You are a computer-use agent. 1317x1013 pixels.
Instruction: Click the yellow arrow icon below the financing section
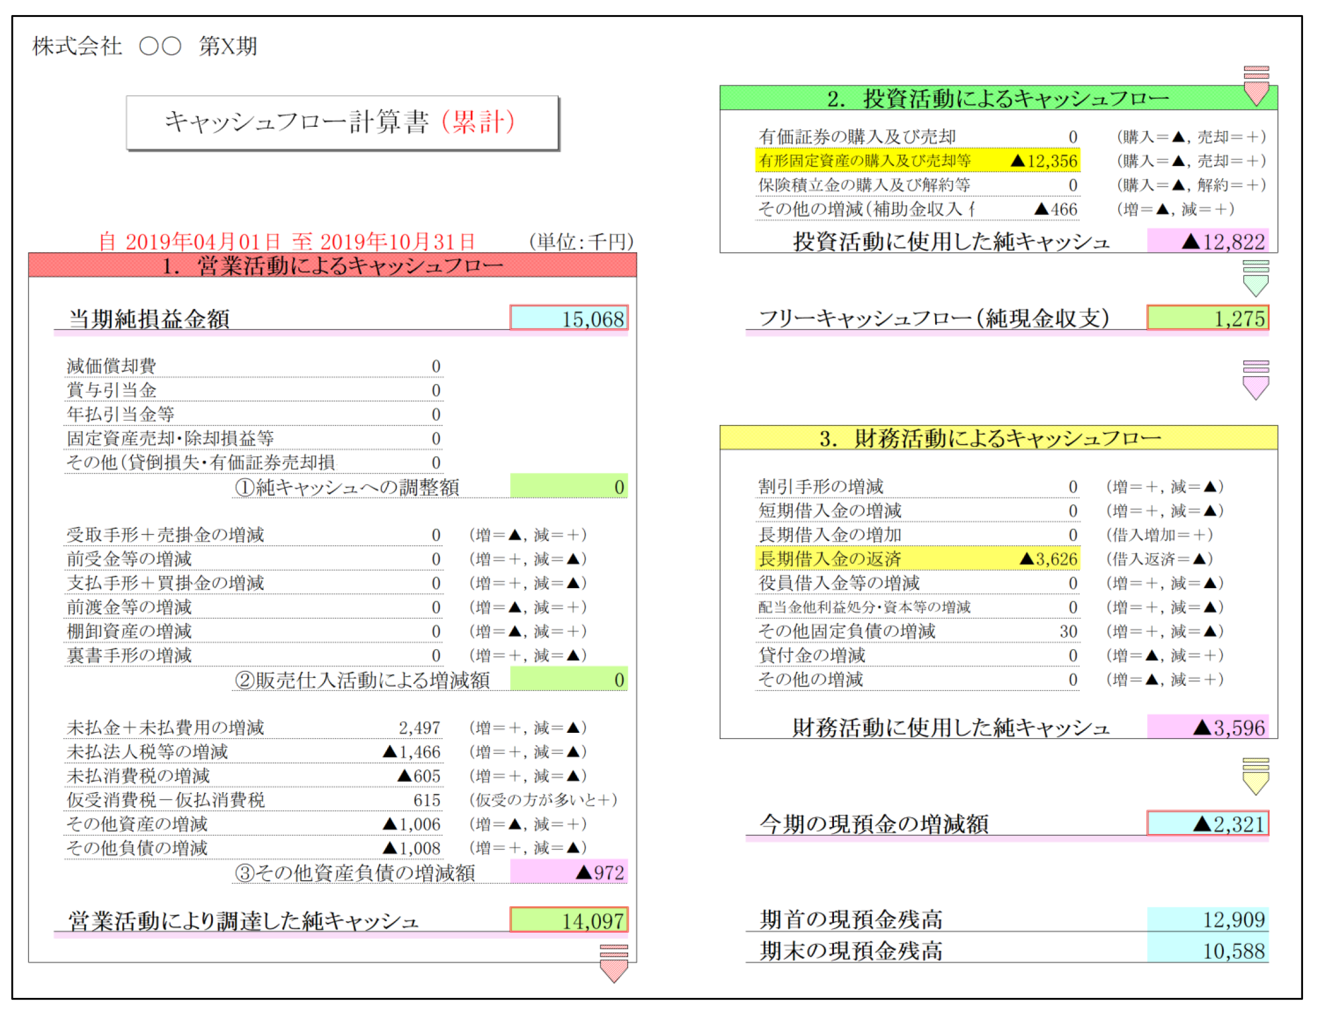(x=1256, y=776)
